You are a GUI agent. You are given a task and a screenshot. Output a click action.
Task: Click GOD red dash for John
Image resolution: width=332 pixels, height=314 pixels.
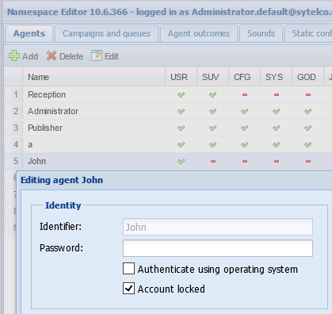pyautogui.click(x=308, y=161)
